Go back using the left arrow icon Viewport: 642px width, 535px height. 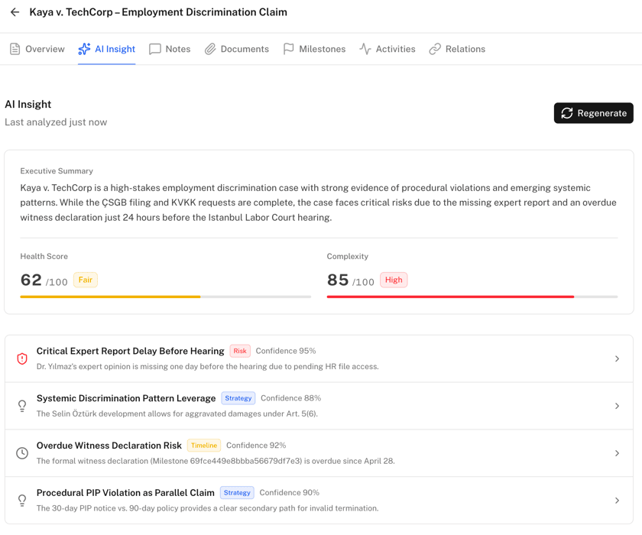coord(15,12)
